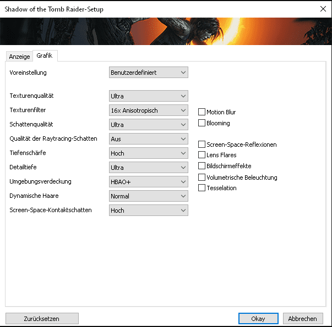Open the Detailtiefe dropdown
The image size is (332, 327).
point(149,168)
